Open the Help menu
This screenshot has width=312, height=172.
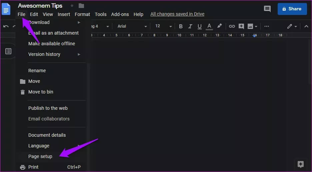click(138, 14)
